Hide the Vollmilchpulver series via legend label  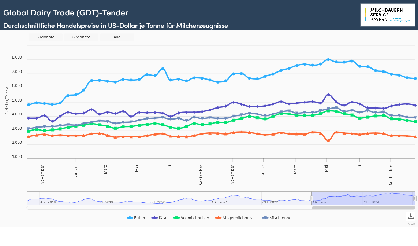[195, 218]
